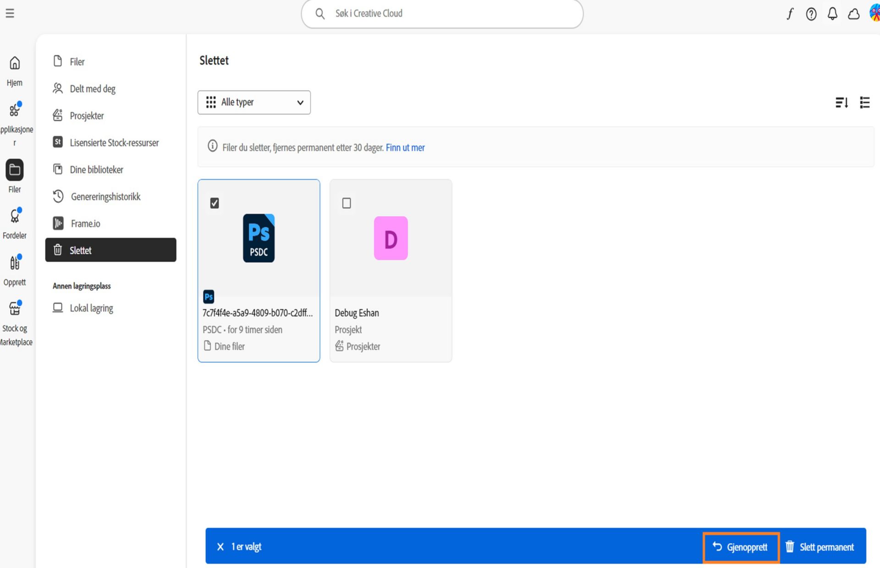Click the Gjenopprett button
Viewport: 880px width, 568px height.
(x=741, y=547)
